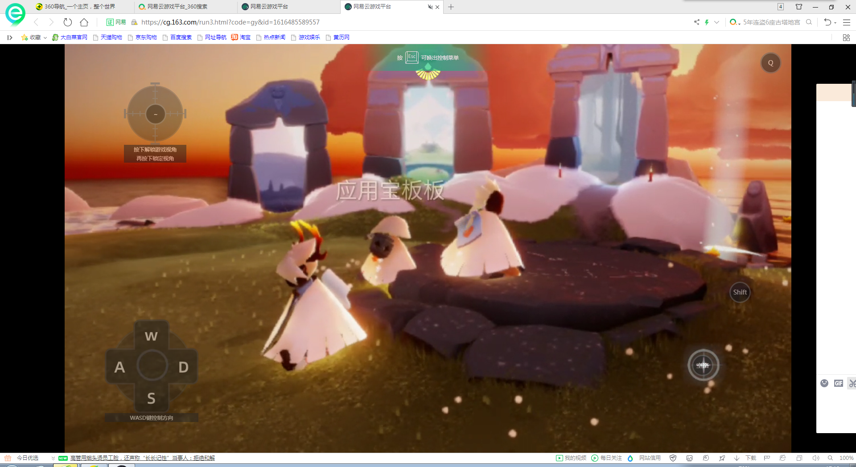Click the emoji smiley icon in side panel

[x=824, y=383]
